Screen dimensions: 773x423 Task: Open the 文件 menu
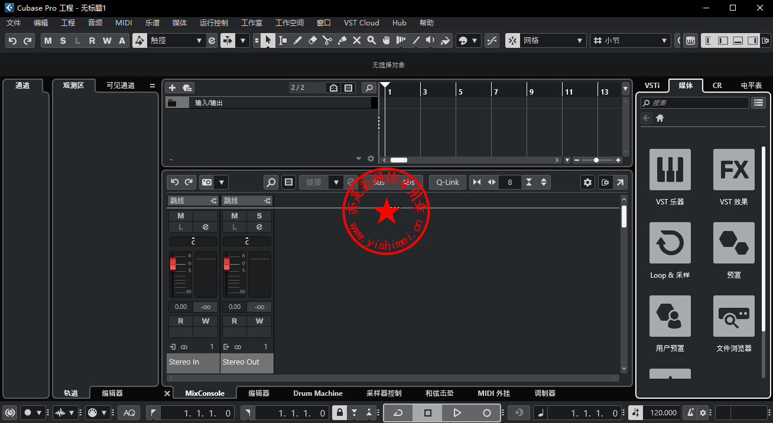pos(14,23)
